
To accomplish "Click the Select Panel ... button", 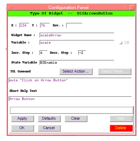I will pos(115,72).
